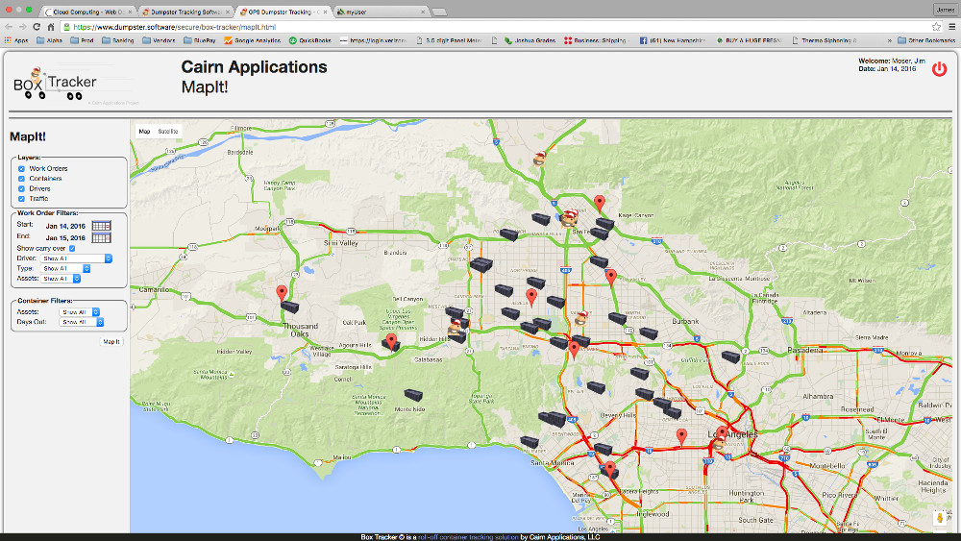Click the container icon near Monte Nido
Image resolution: width=961 pixels, height=541 pixels.
(x=413, y=395)
